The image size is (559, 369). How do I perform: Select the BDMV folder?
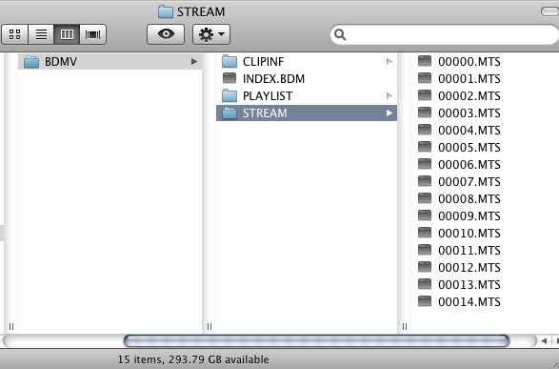(110, 61)
